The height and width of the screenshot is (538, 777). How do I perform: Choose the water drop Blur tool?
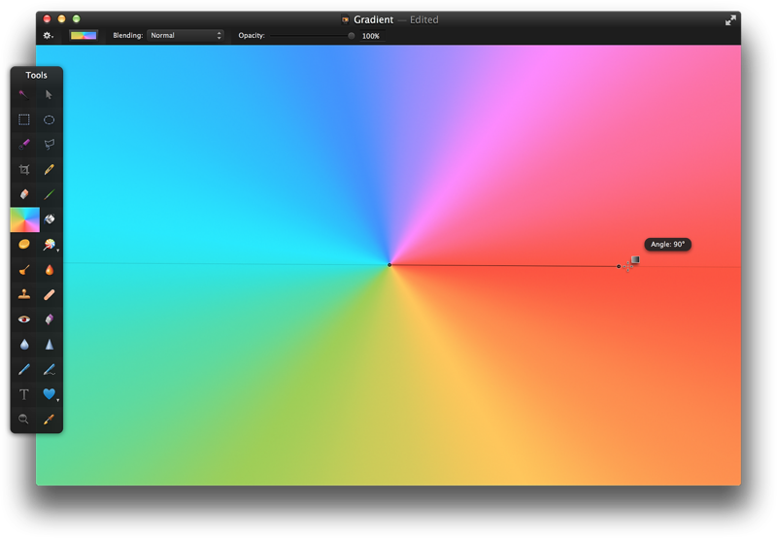tap(23, 345)
